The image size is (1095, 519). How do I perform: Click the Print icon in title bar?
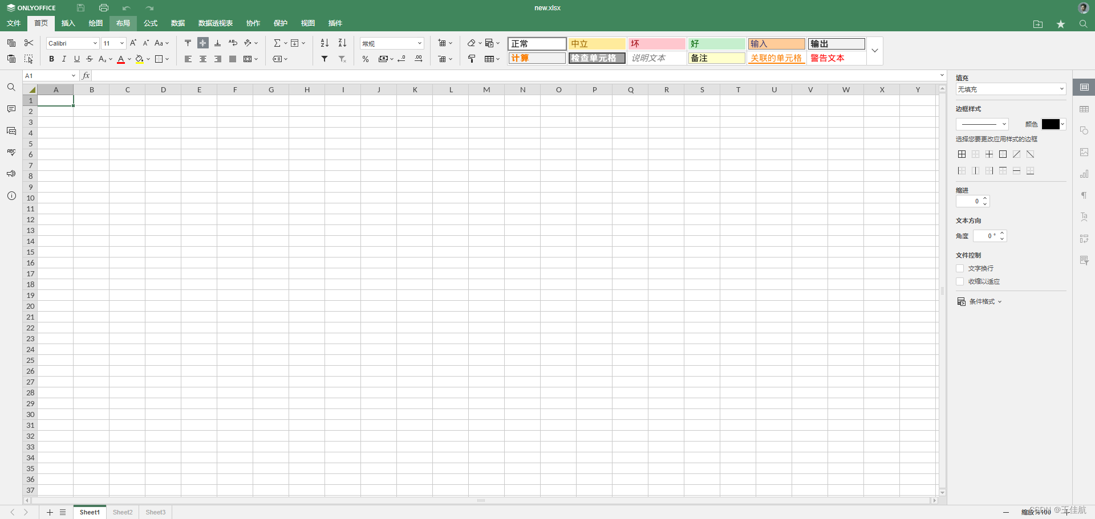pos(103,8)
